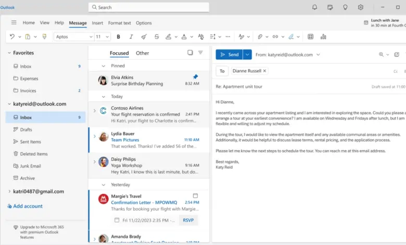Open the Send options dropdown arrow

click(247, 54)
